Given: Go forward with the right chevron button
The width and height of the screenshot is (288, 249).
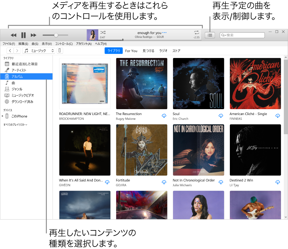Looking at the screenshot, I should pyautogui.click(x=17, y=51).
